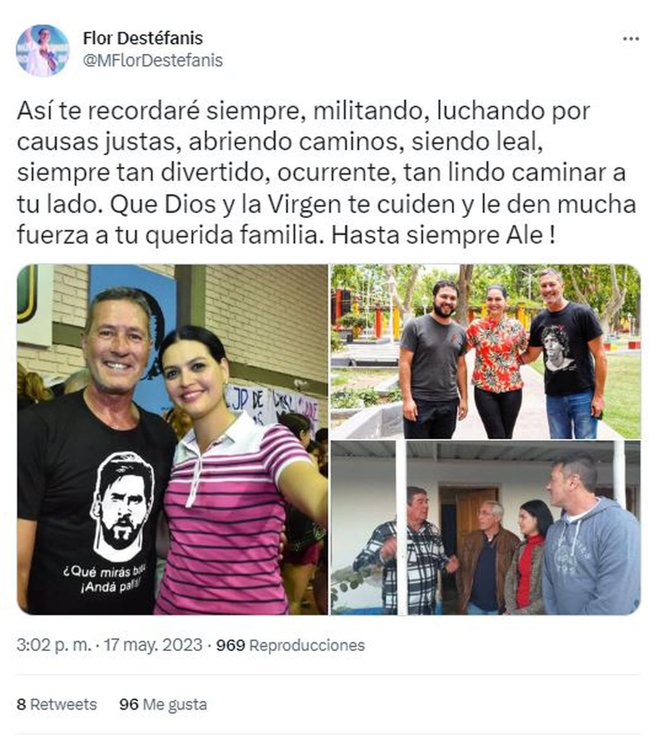Show the 8 Retweets list
Image resolution: width=649 pixels, height=743 pixels.
tap(57, 704)
